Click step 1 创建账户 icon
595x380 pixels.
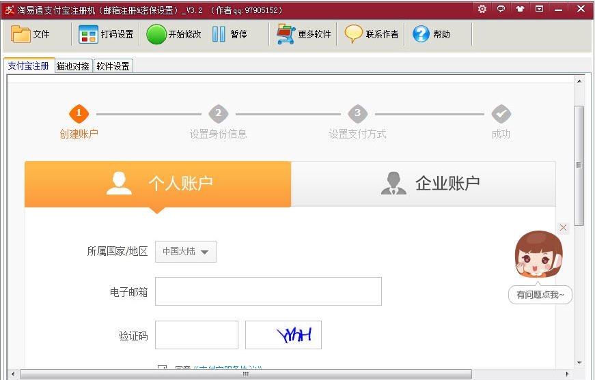coord(79,114)
